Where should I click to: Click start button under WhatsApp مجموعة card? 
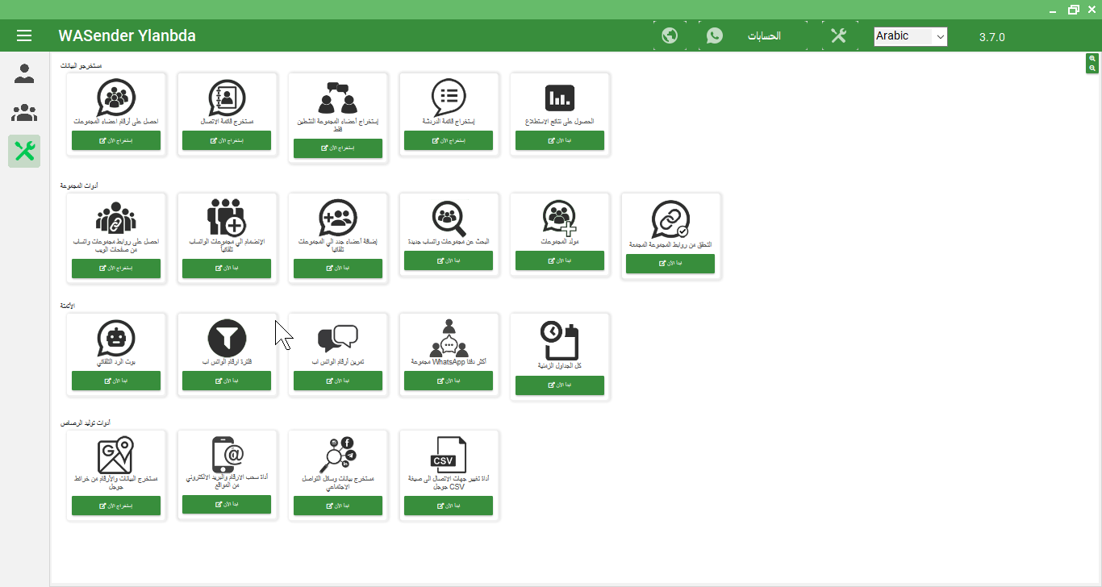tap(449, 381)
